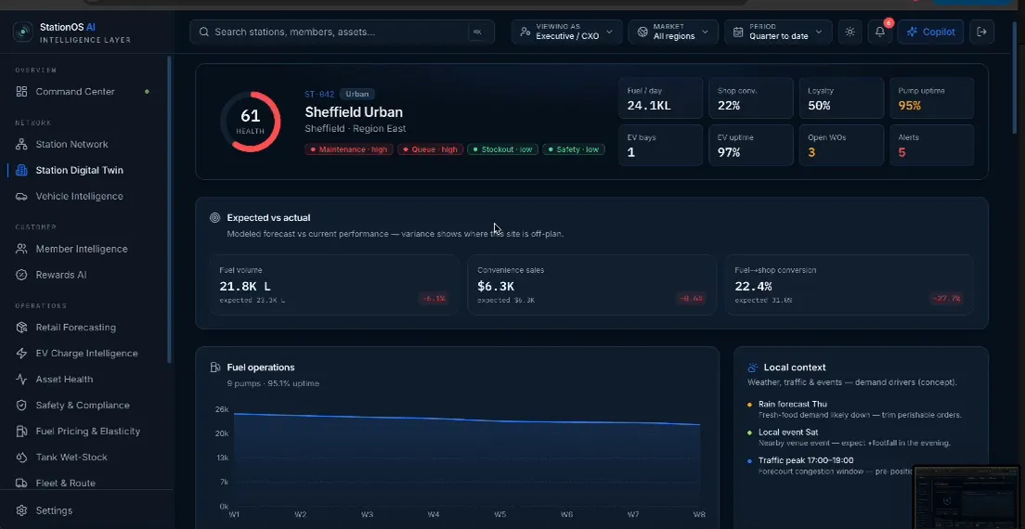Open the notifications bell icon
Image resolution: width=1025 pixels, height=529 pixels.
point(880,32)
